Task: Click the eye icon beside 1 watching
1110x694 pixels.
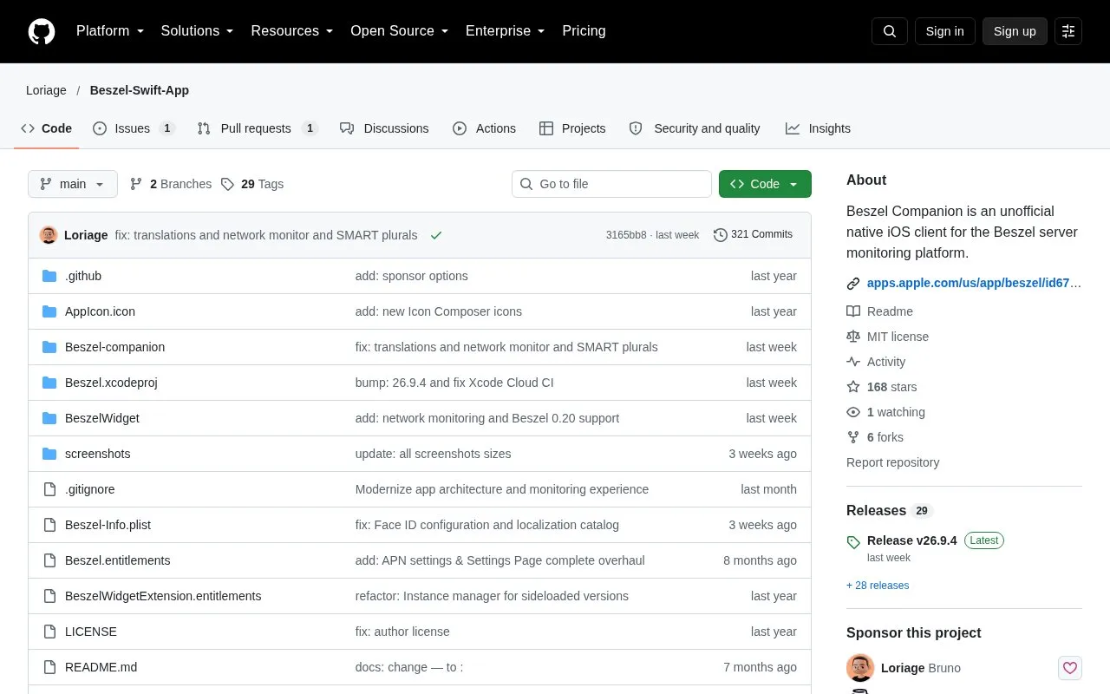Action: pyautogui.click(x=853, y=412)
